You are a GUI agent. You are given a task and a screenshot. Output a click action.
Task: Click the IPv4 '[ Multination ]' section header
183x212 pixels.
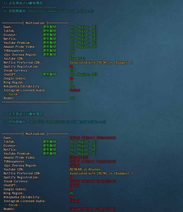(x=35, y=23)
